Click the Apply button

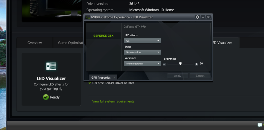[x=178, y=76]
